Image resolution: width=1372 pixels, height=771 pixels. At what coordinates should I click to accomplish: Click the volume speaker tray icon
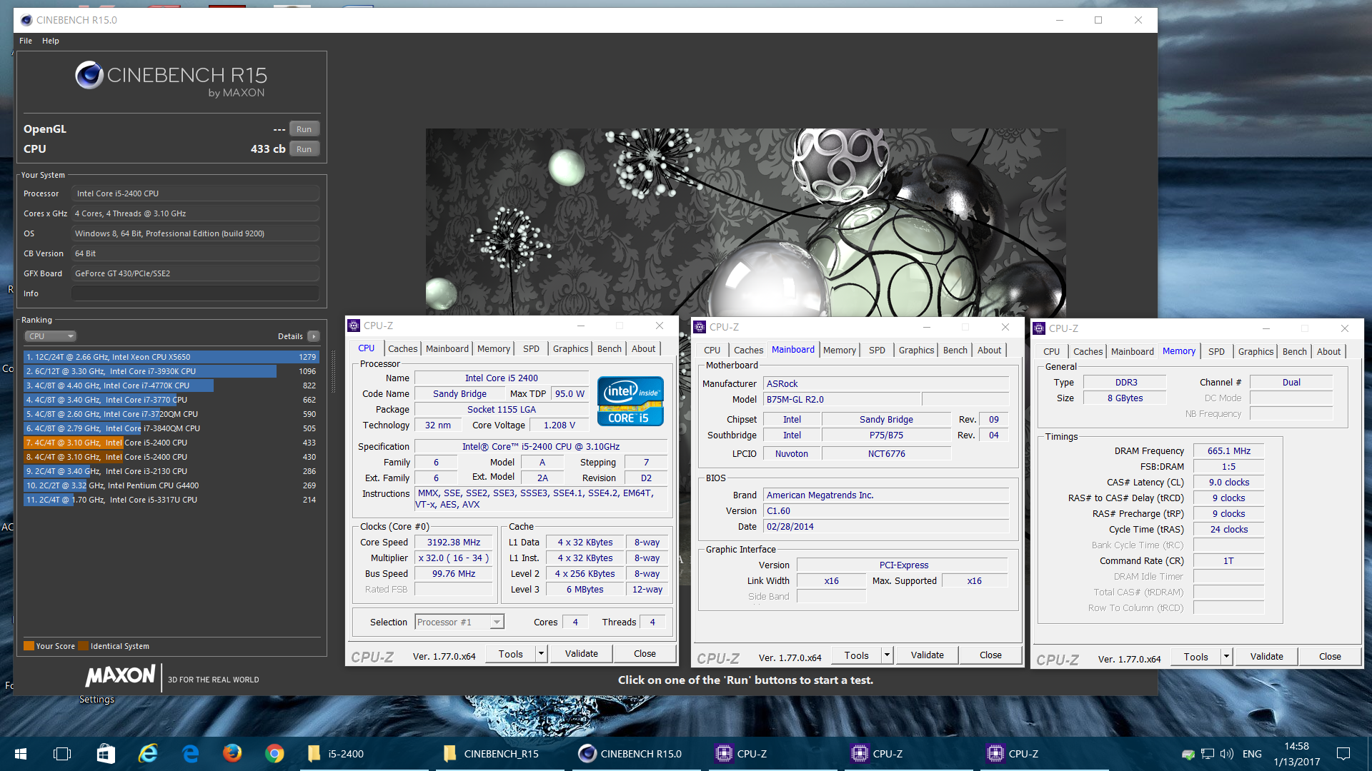[1227, 754]
